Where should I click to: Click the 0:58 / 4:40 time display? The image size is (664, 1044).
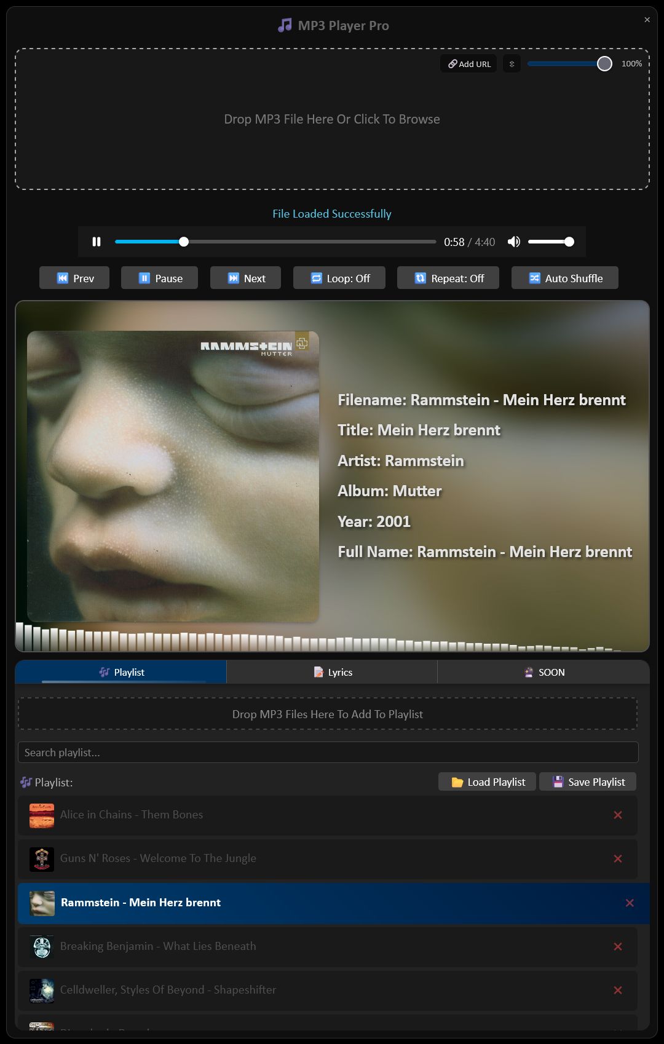(470, 242)
